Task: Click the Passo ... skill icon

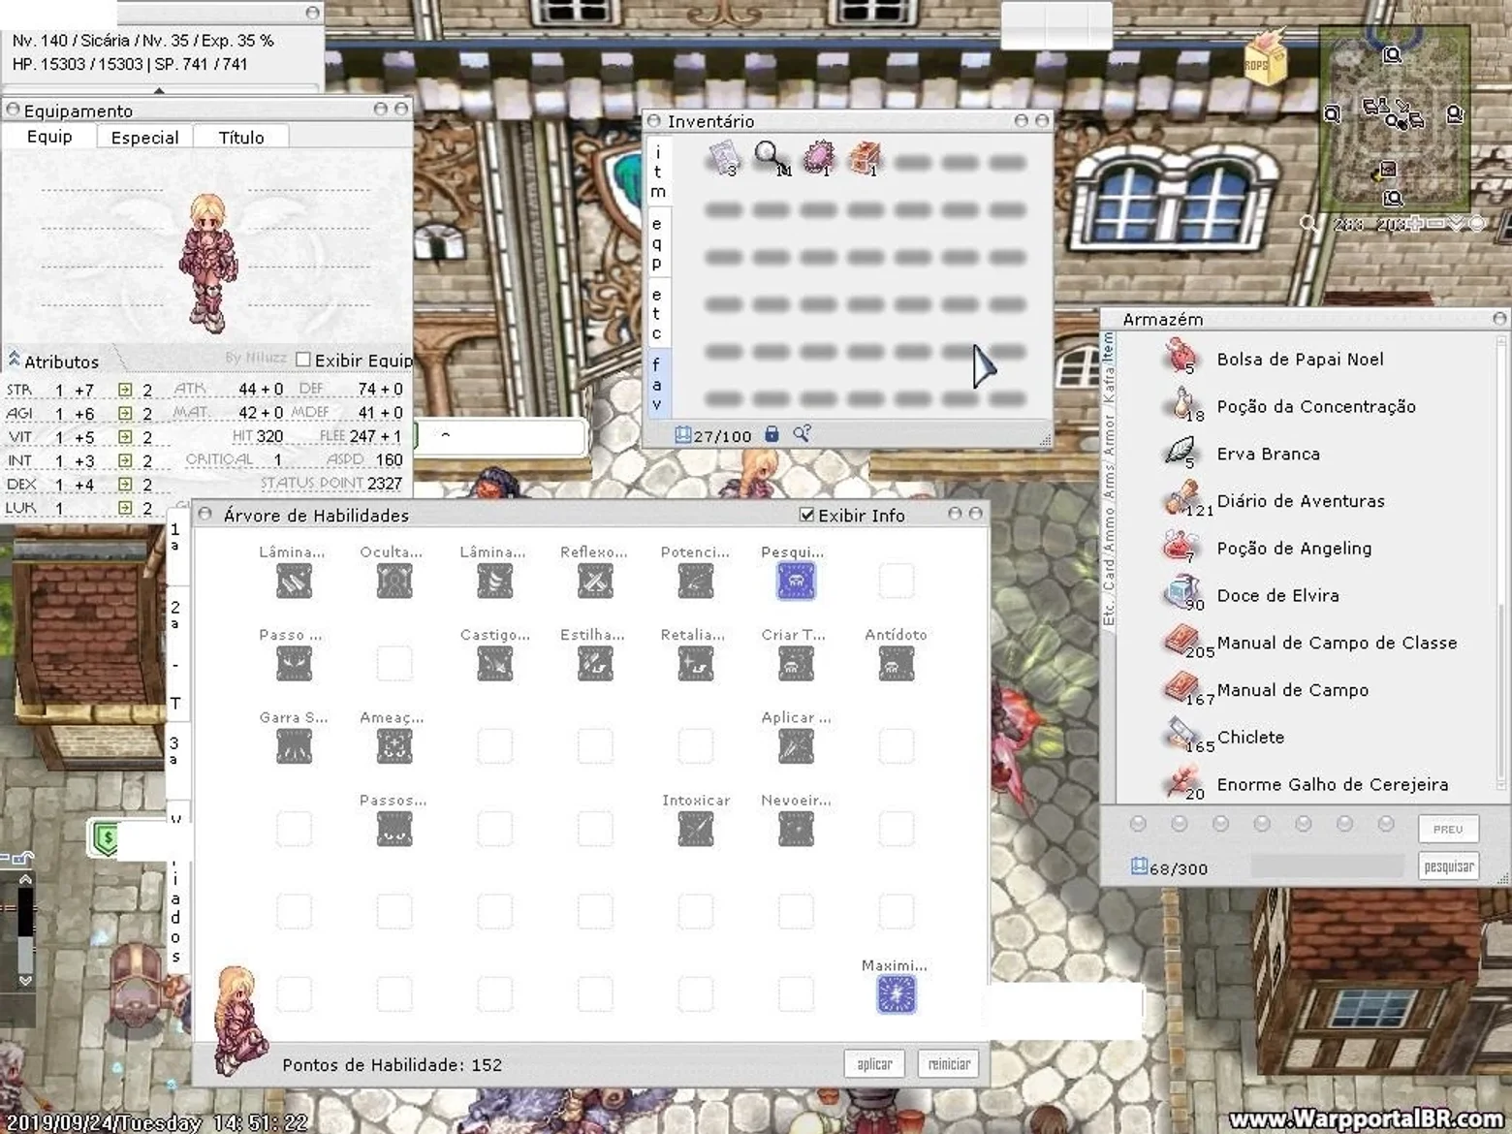Action: pos(294,664)
